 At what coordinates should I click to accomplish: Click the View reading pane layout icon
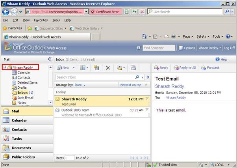[x=83, y=68]
